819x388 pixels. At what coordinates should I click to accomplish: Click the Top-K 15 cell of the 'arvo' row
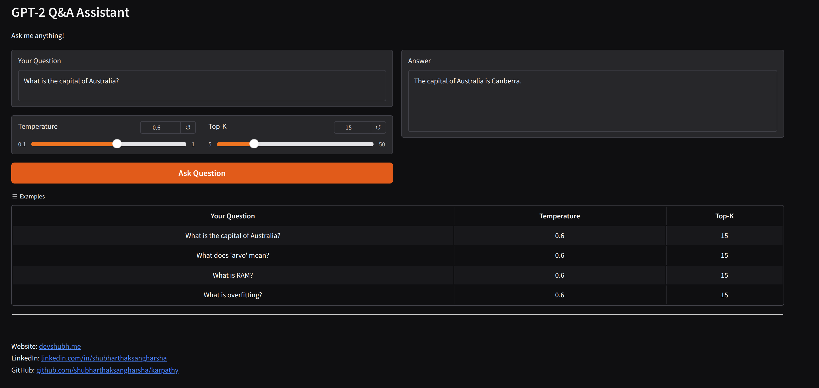click(x=724, y=255)
